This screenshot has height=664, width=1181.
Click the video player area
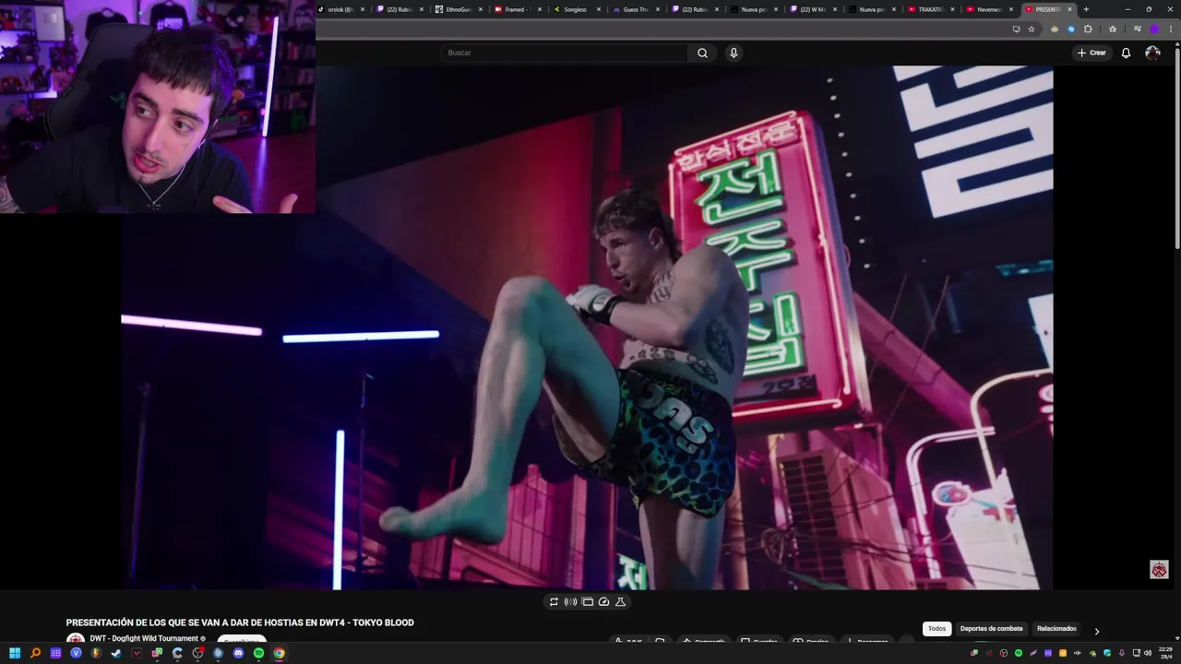(x=587, y=327)
